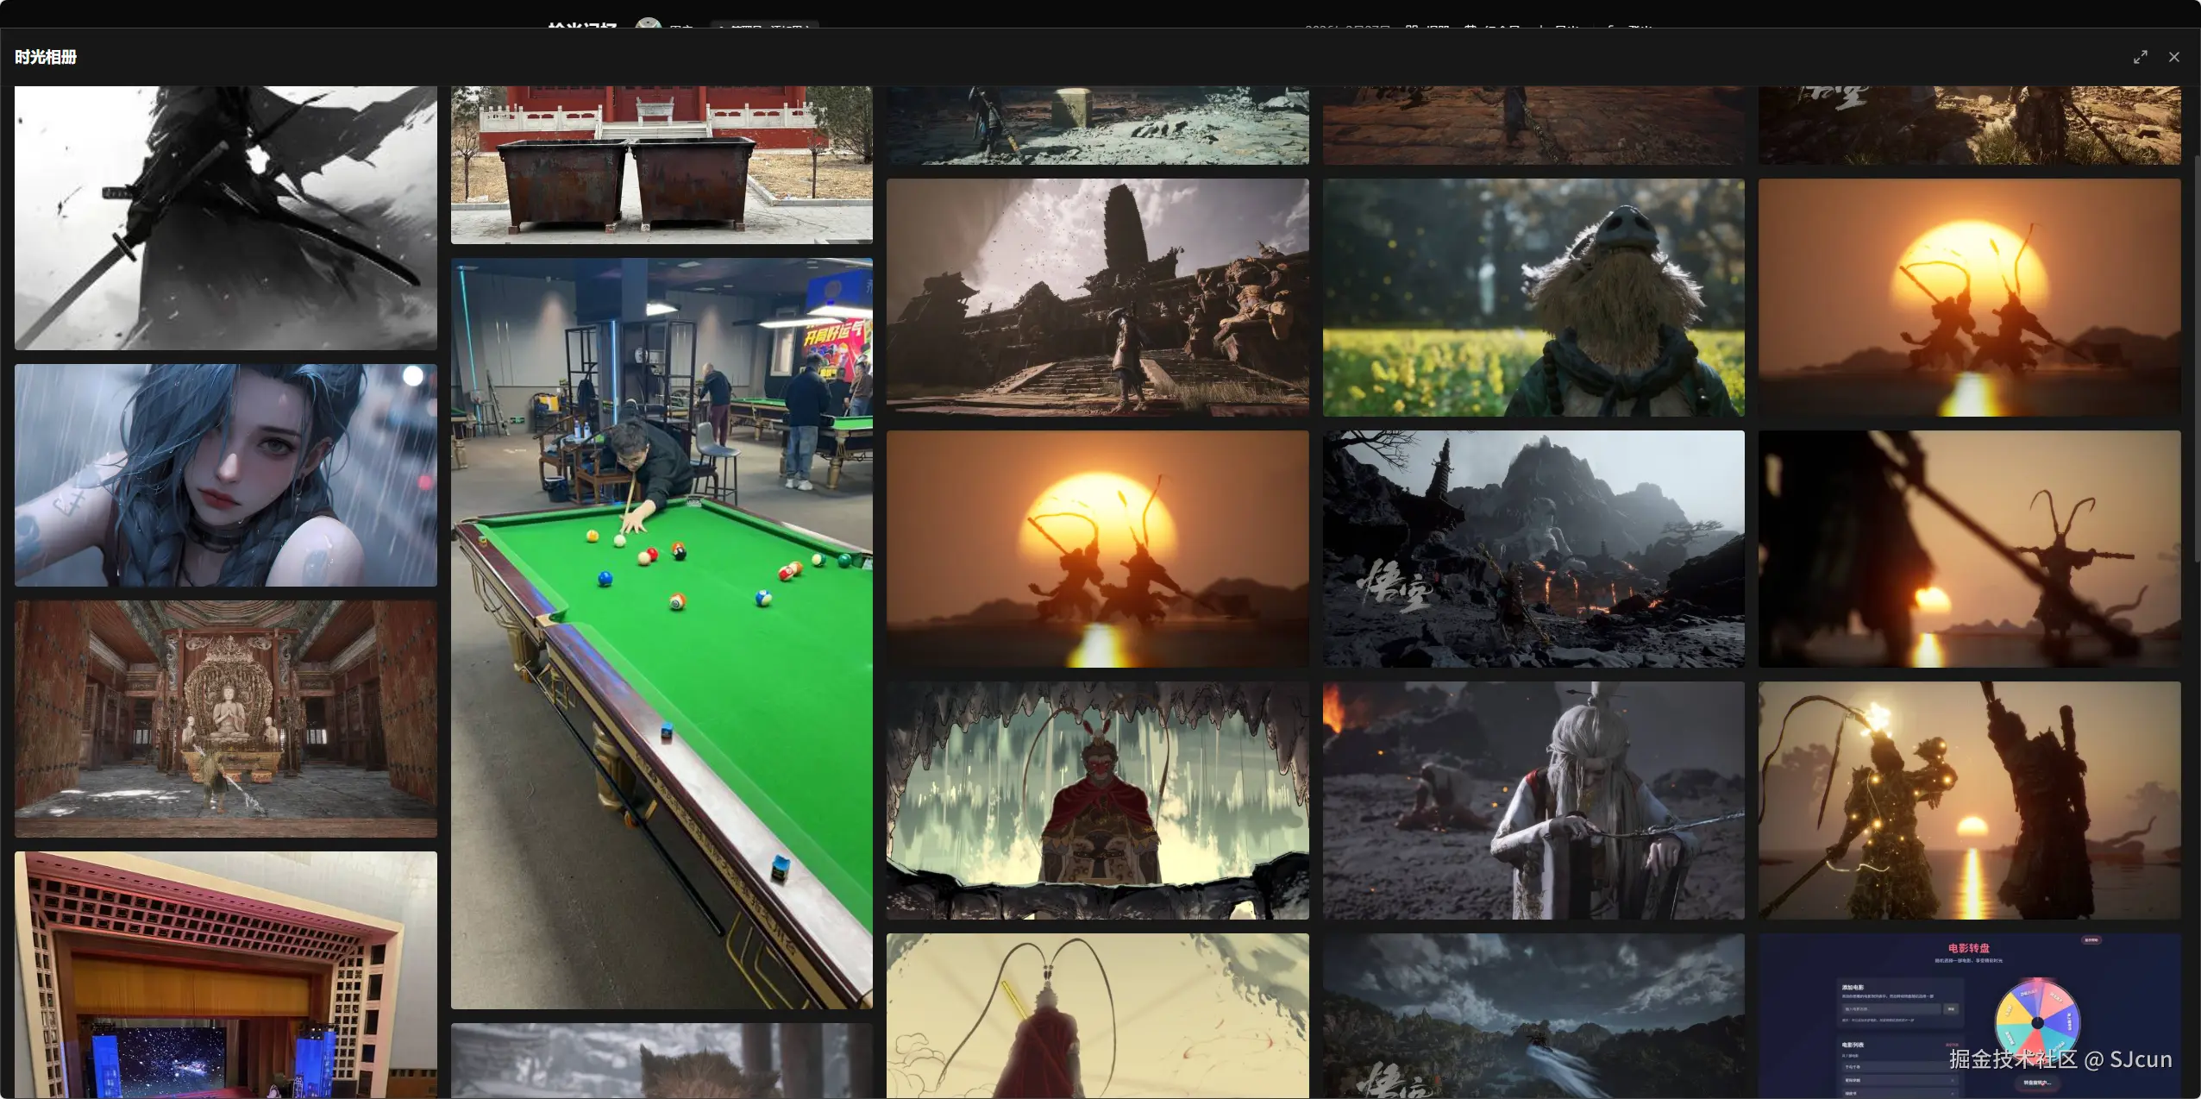The height and width of the screenshot is (1099, 2201).
Task: Open the Monkey King cave waterfall painting
Action: click(1097, 800)
